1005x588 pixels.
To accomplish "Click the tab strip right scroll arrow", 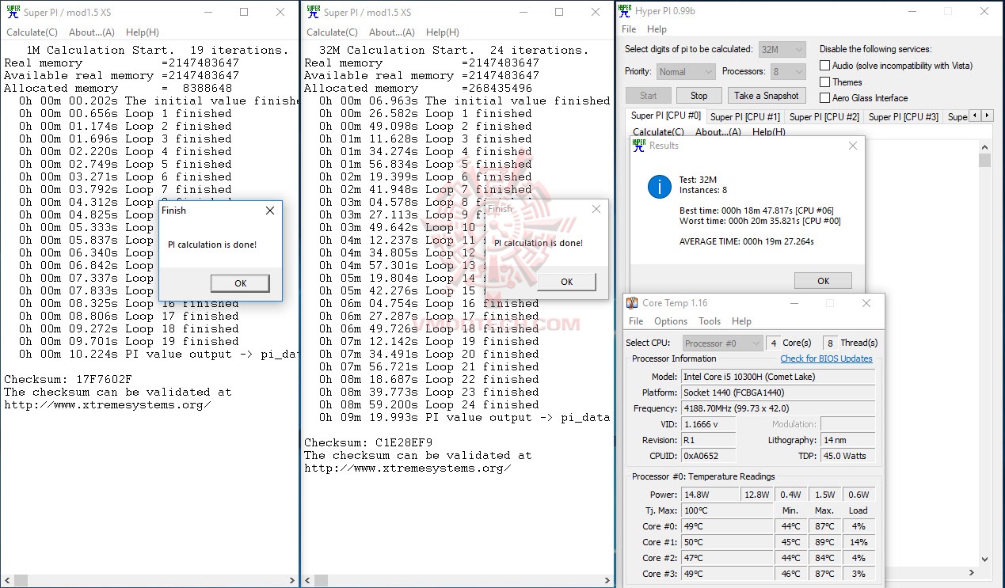I will click(x=987, y=116).
